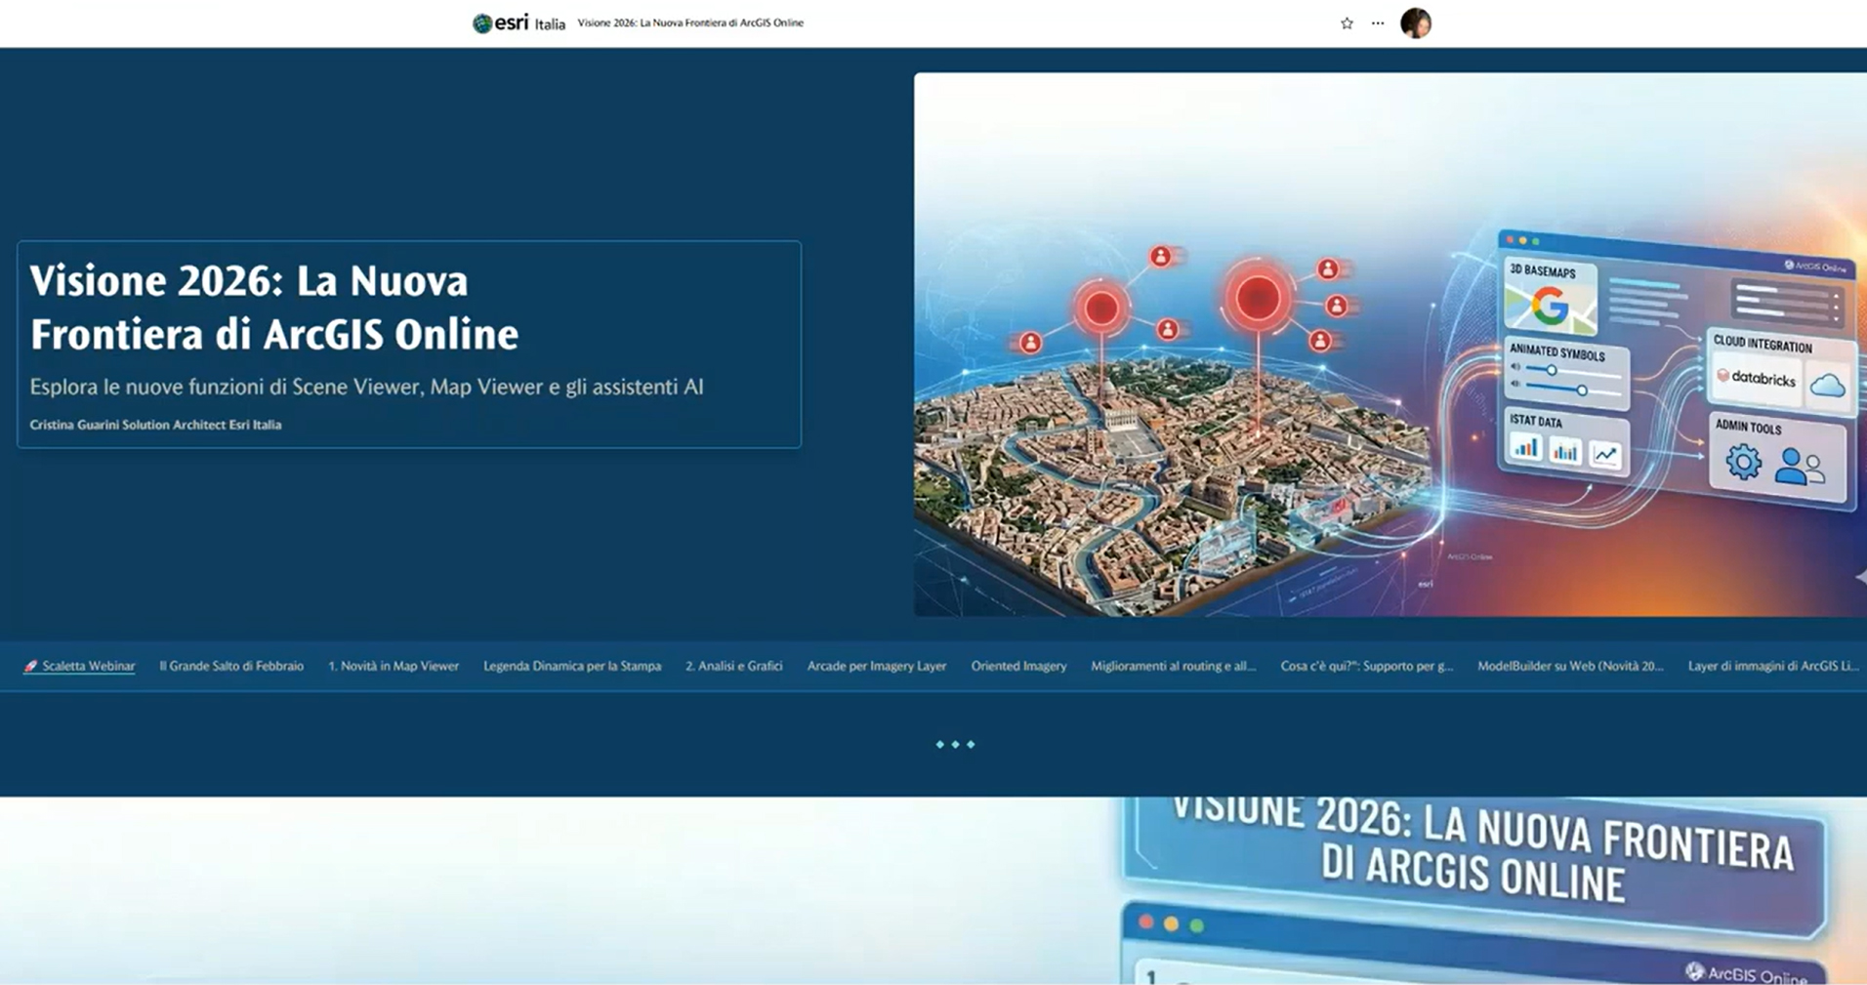Click the Admin Tools gear icon in hero image
The image size is (1867, 985).
(1743, 462)
